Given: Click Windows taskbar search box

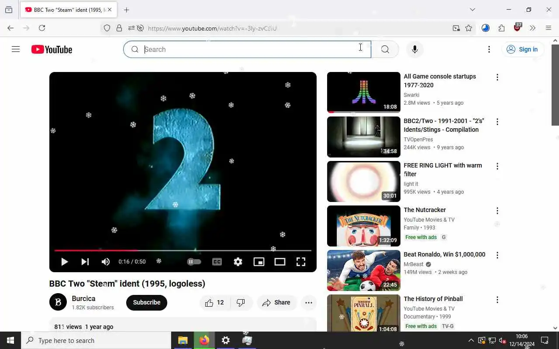Looking at the screenshot, I should (96, 340).
